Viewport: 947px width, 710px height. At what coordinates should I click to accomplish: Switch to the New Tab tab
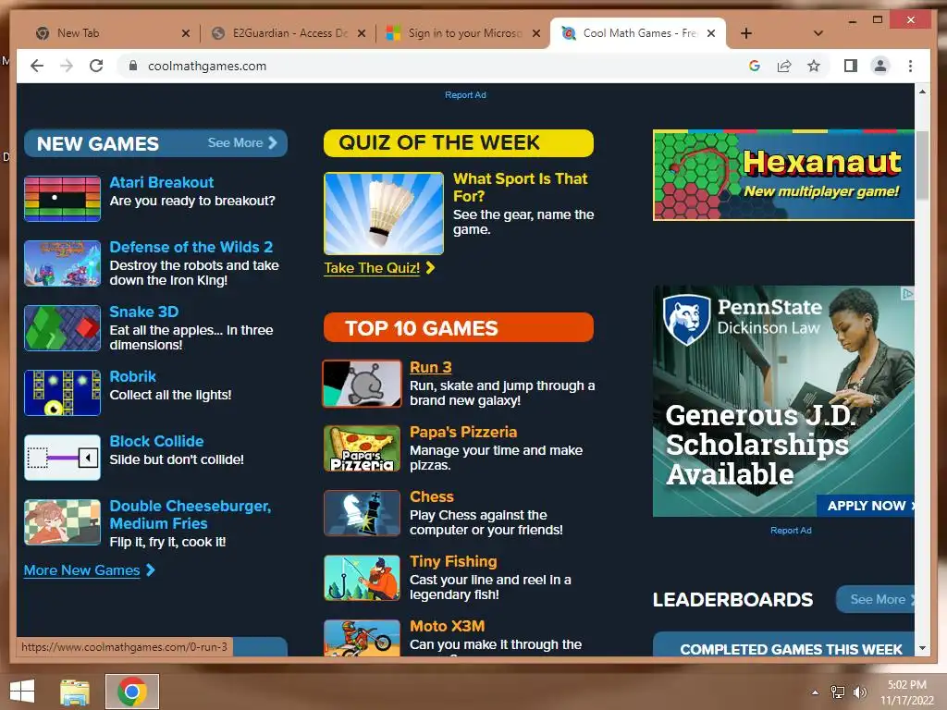[x=111, y=33]
